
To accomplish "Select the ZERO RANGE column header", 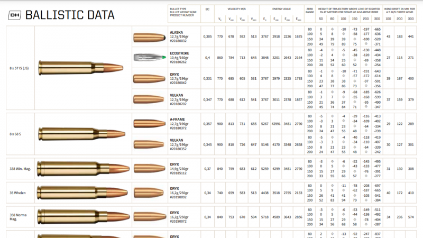I will point(309,12).
